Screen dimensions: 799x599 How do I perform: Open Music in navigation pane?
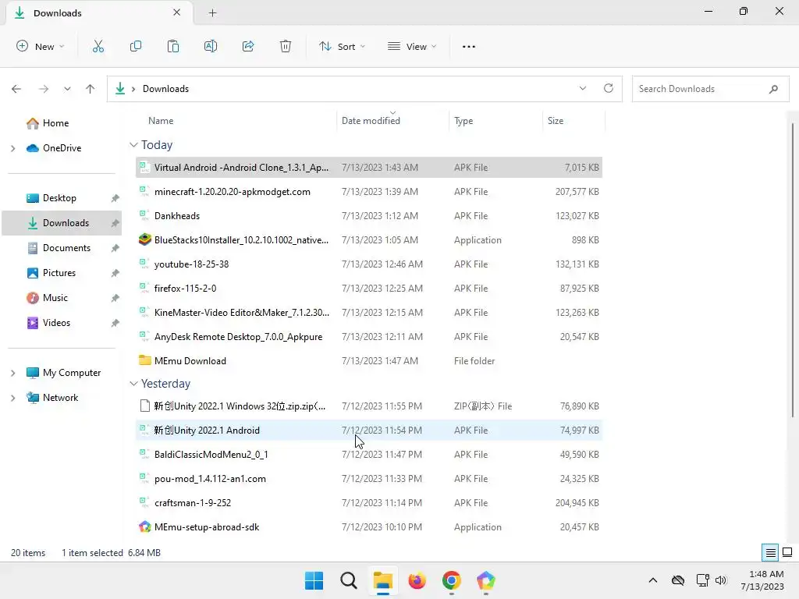pyautogui.click(x=55, y=298)
